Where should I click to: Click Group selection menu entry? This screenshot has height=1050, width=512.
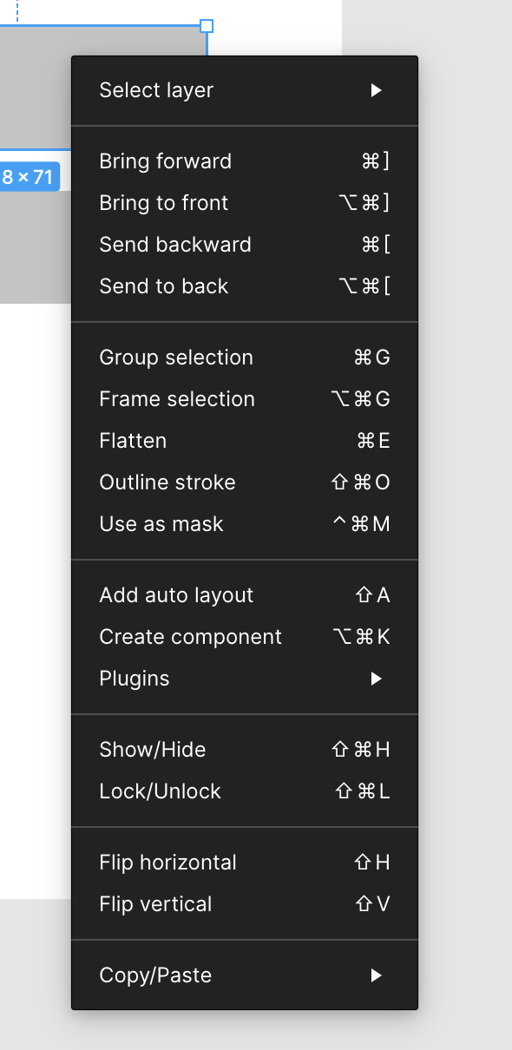pyautogui.click(x=245, y=358)
